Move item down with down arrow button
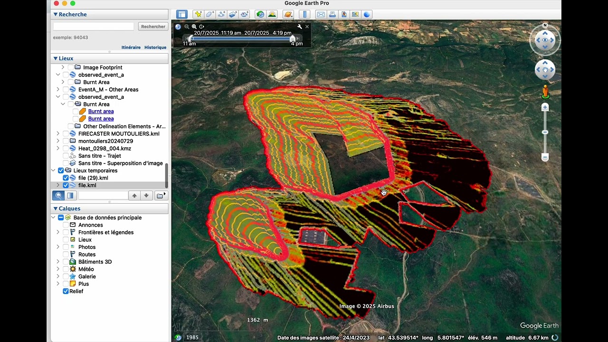 point(146,195)
